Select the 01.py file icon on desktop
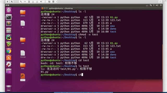 click(23, 77)
